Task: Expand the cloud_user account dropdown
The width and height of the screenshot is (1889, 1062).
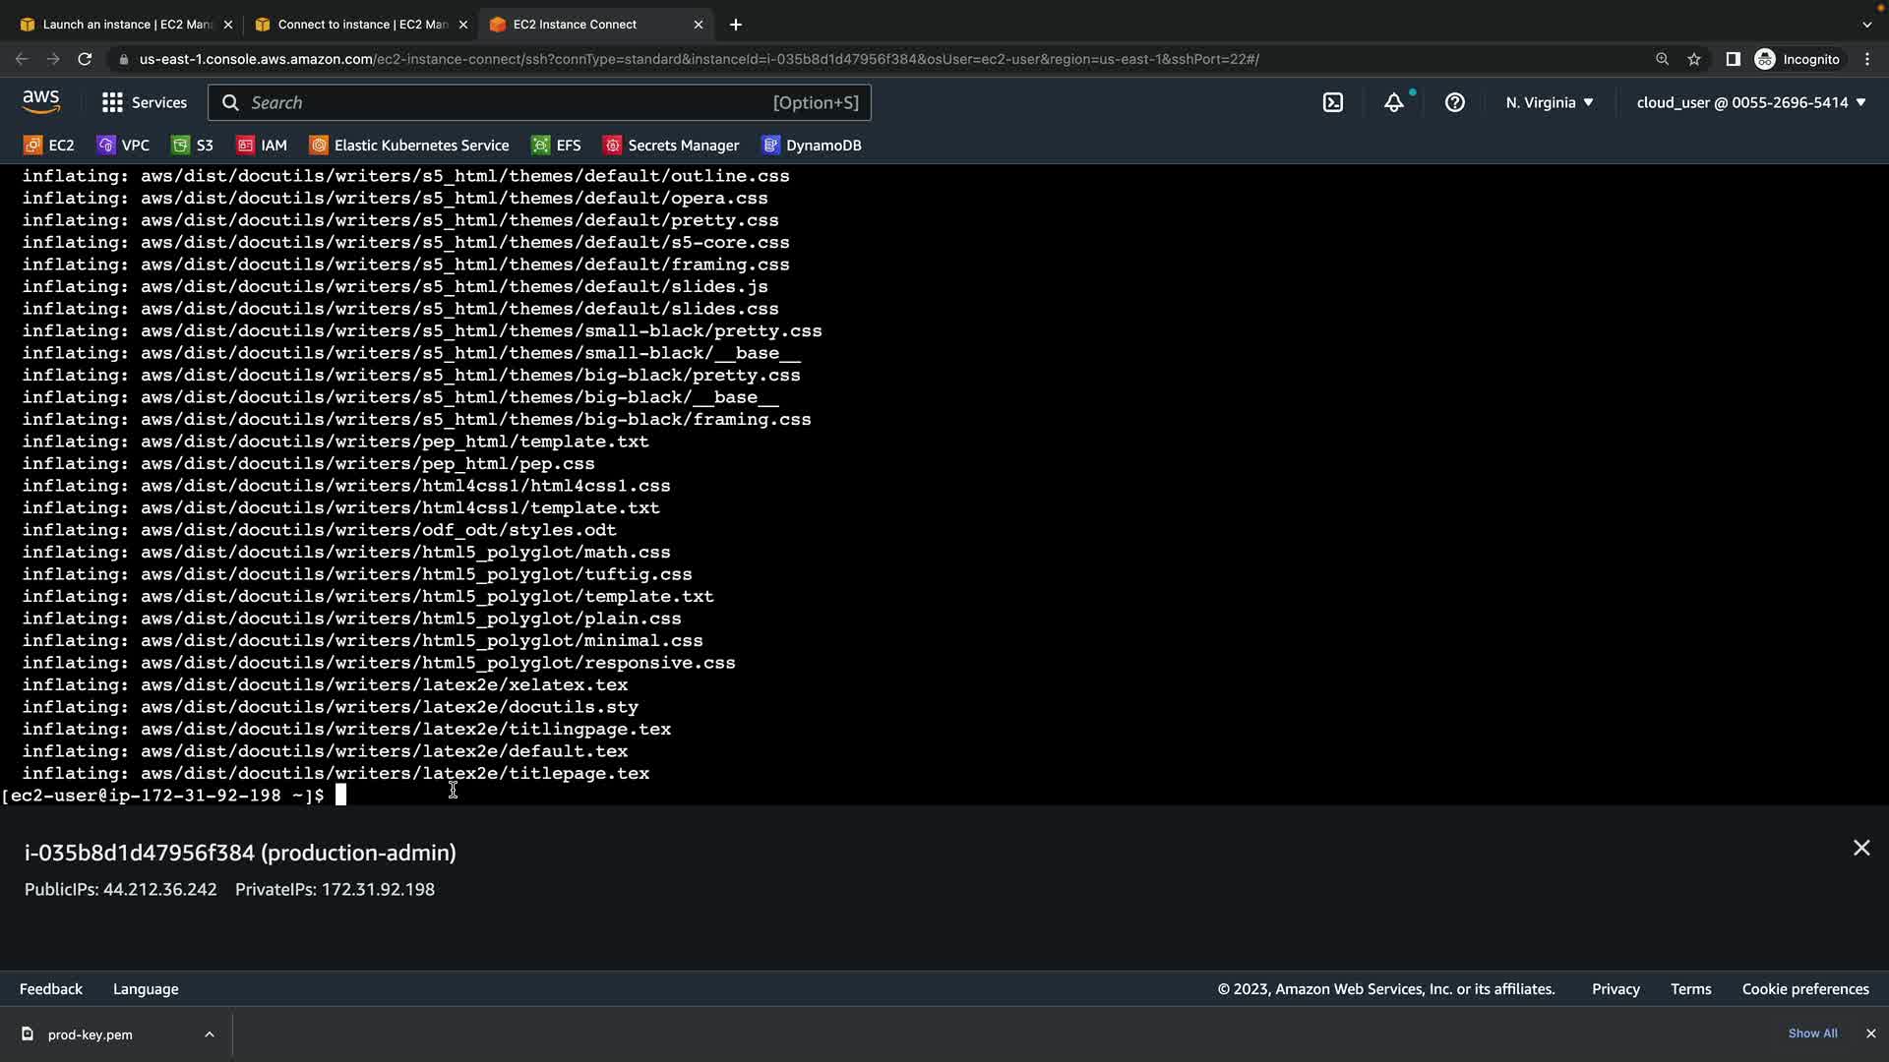Action: (1750, 102)
